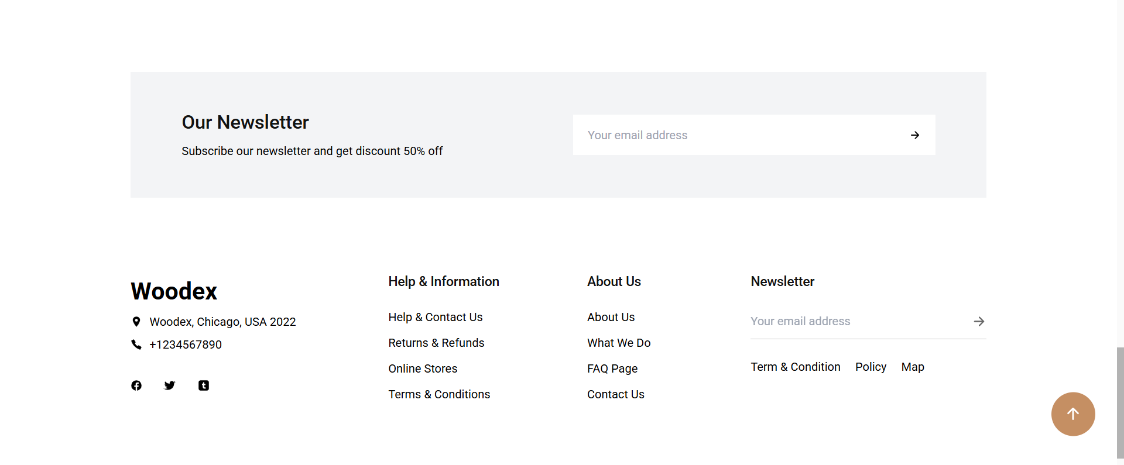Go to Returns & Refunds page

coord(436,343)
